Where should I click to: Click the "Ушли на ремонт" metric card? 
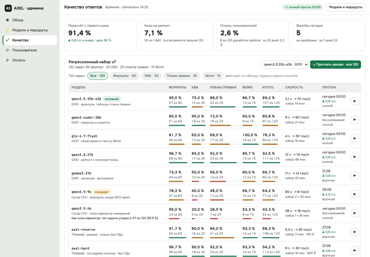177,35
